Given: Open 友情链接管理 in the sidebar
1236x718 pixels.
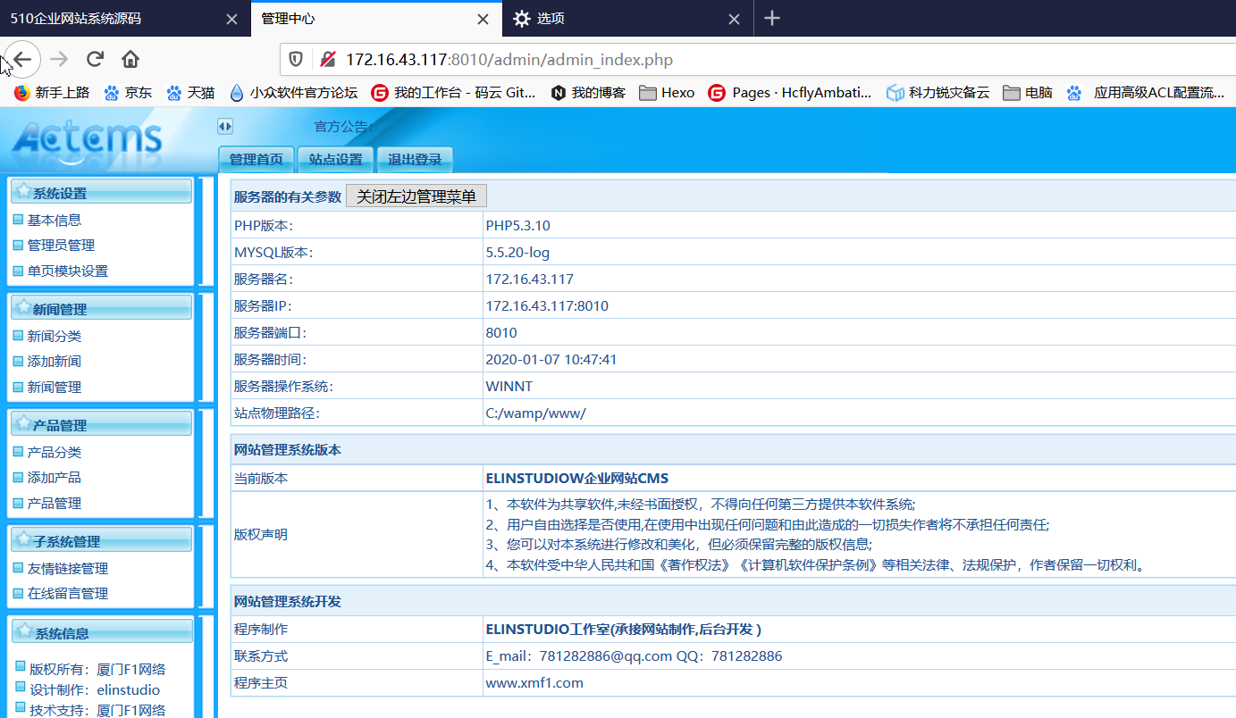Looking at the screenshot, I should coord(68,568).
